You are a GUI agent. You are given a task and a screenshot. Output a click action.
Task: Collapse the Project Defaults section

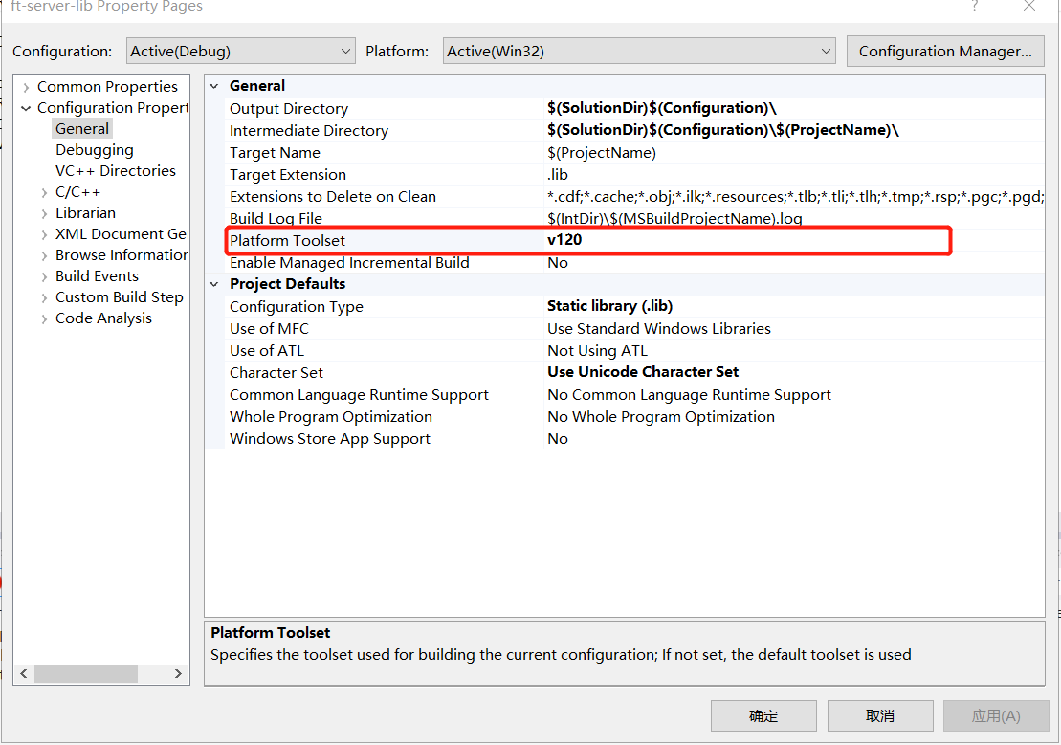click(214, 283)
